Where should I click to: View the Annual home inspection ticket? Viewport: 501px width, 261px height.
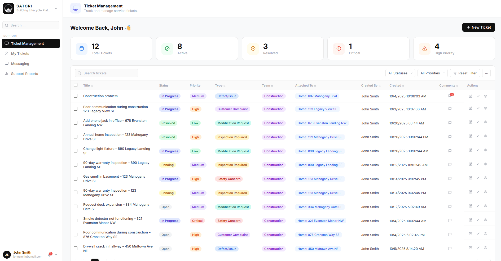tap(485, 136)
